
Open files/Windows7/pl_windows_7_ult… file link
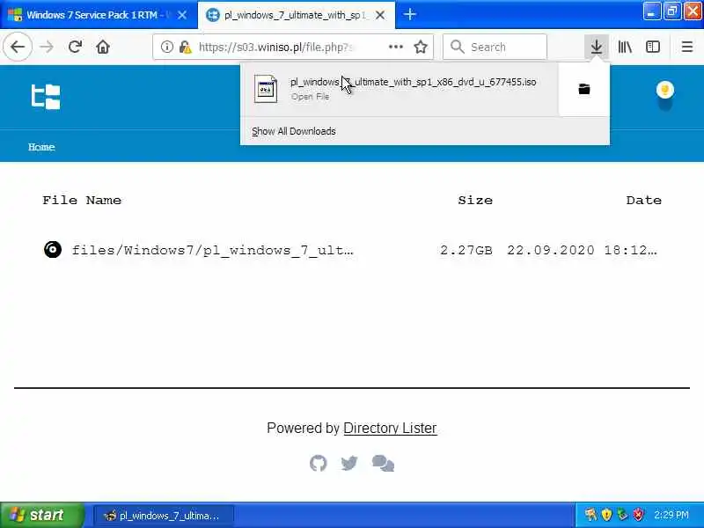coord(213,250)
